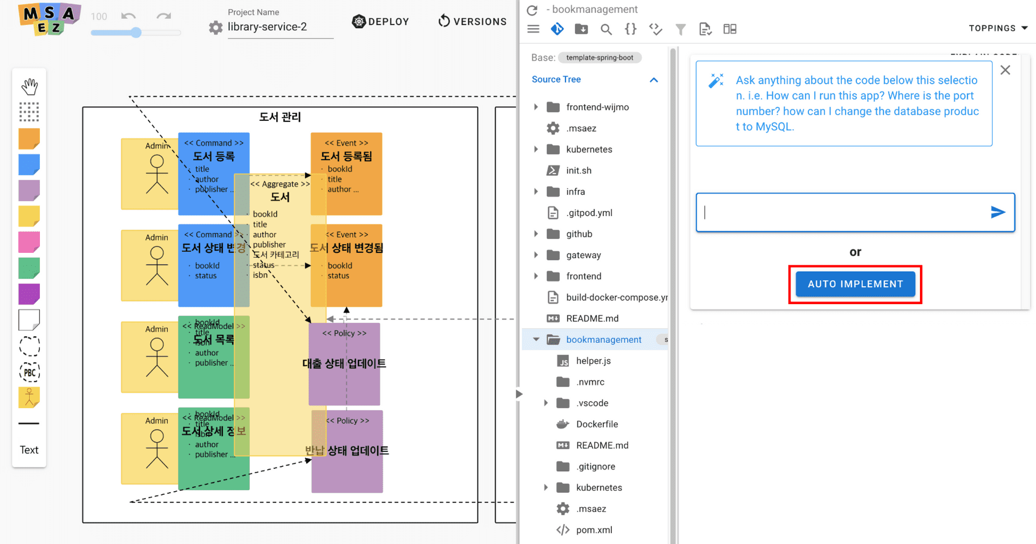1036x544 pixels.
Task: Open pom.xml in the source tree
Action: pos(594,530)
